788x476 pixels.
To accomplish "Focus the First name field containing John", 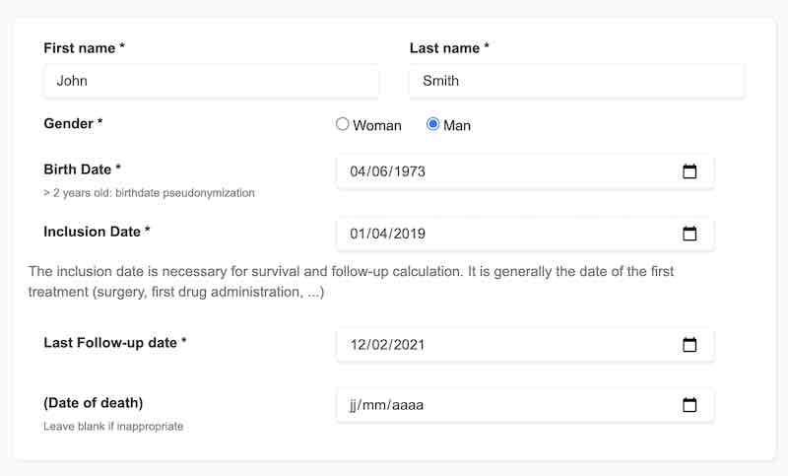I will [x=212, y=81].
